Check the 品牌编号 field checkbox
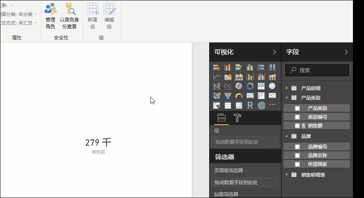The image size is (364, 198). (297, 147)
